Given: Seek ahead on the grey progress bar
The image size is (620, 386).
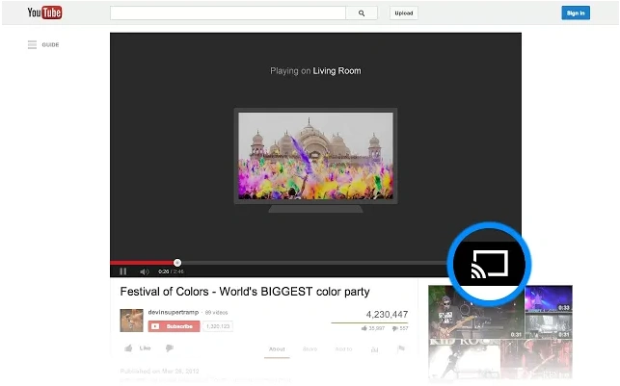Looking at the screenshot, I should click(312, 263).
